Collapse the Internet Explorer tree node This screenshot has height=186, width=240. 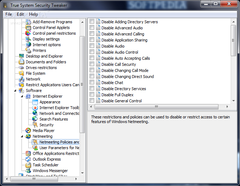coord(22,97)
